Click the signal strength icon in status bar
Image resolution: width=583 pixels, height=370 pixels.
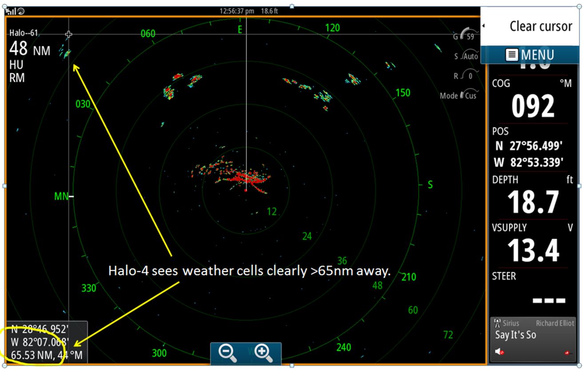click(x=12, y=11)
